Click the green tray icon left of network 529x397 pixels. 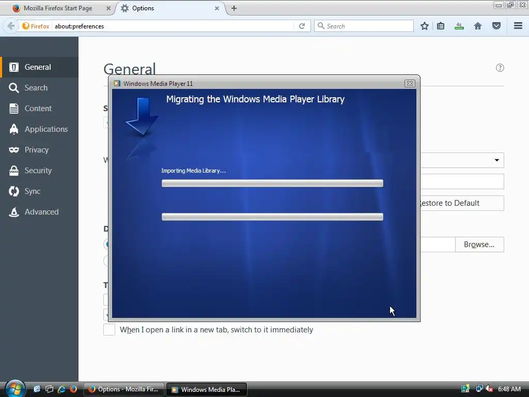(x=465, y=389)
